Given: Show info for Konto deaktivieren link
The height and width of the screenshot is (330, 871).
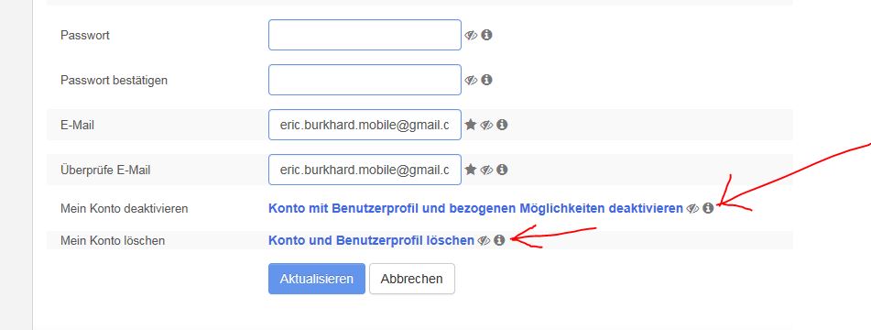Looking at the screenshot, I should [708, 208].
